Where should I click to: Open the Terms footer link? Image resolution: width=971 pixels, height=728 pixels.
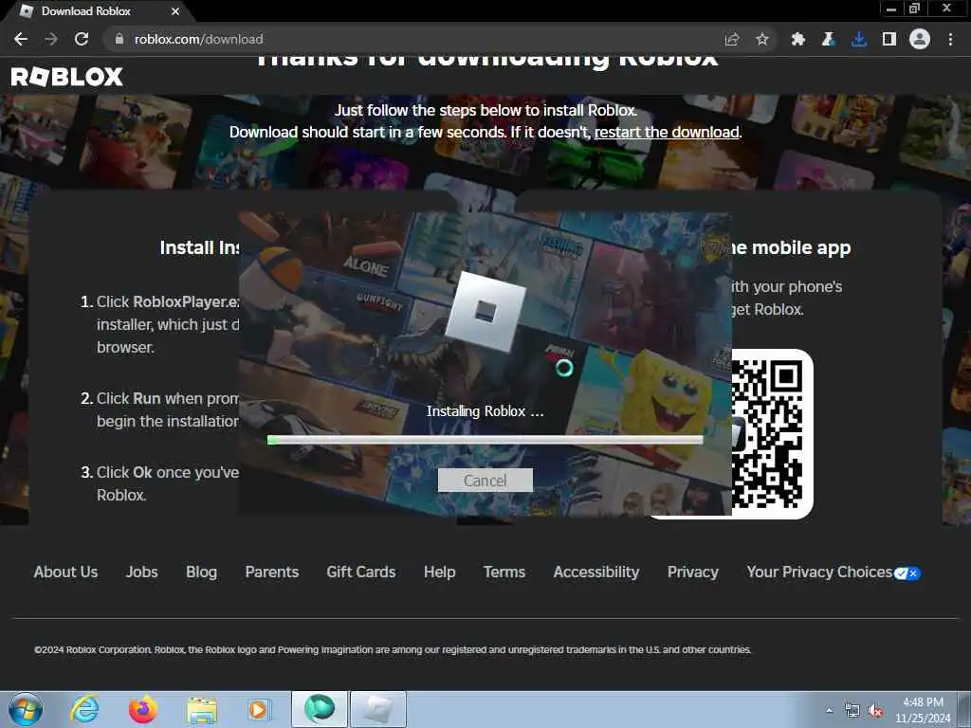[x=504, y=572]
